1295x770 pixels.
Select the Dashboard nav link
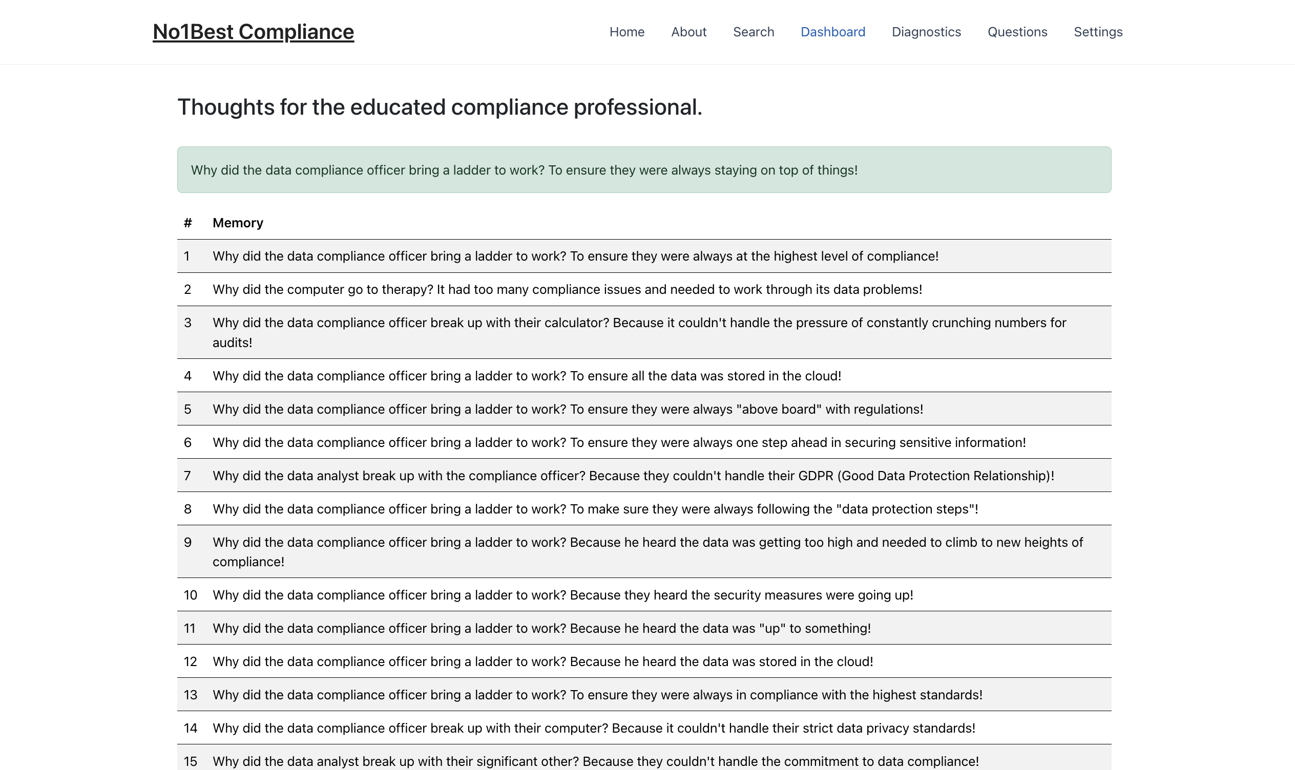click(x=832, y=32)
